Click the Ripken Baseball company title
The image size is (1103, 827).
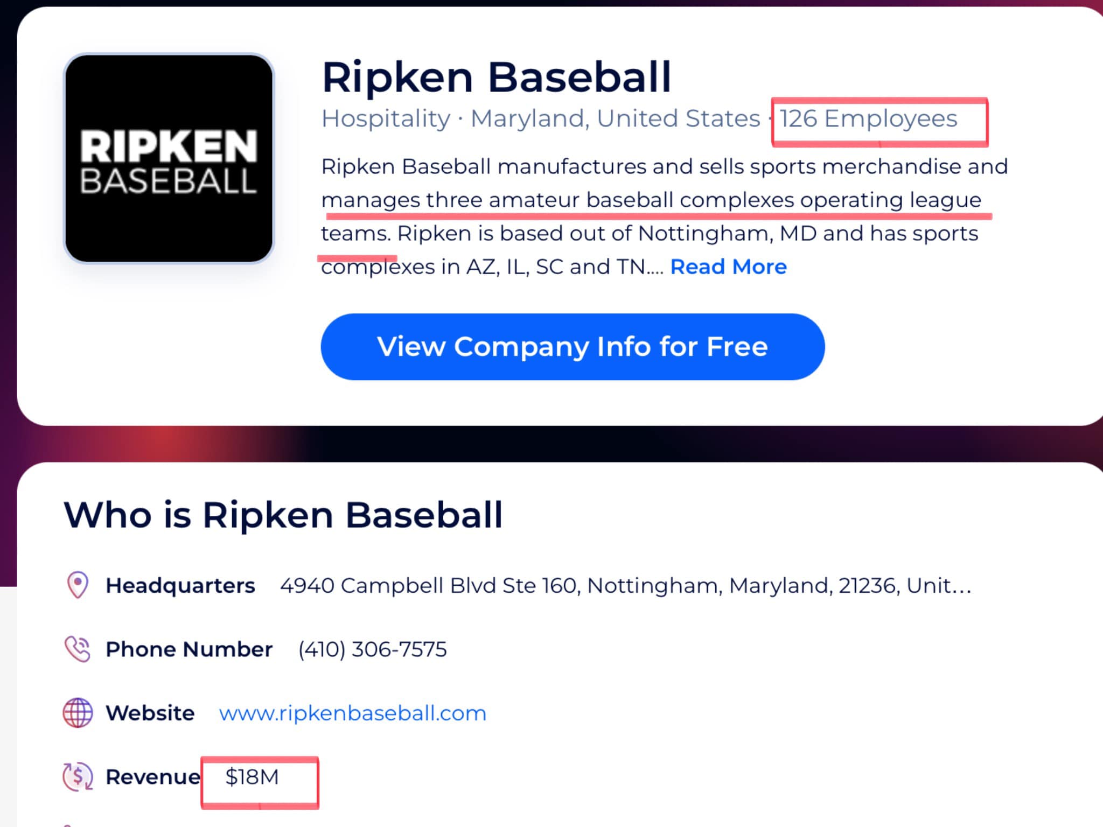point(497,77)
